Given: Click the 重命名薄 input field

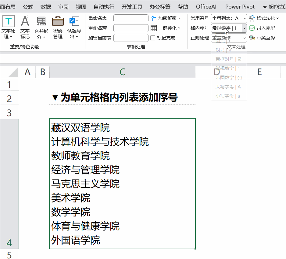Looking at the screenshot, I should click(131, 28).
